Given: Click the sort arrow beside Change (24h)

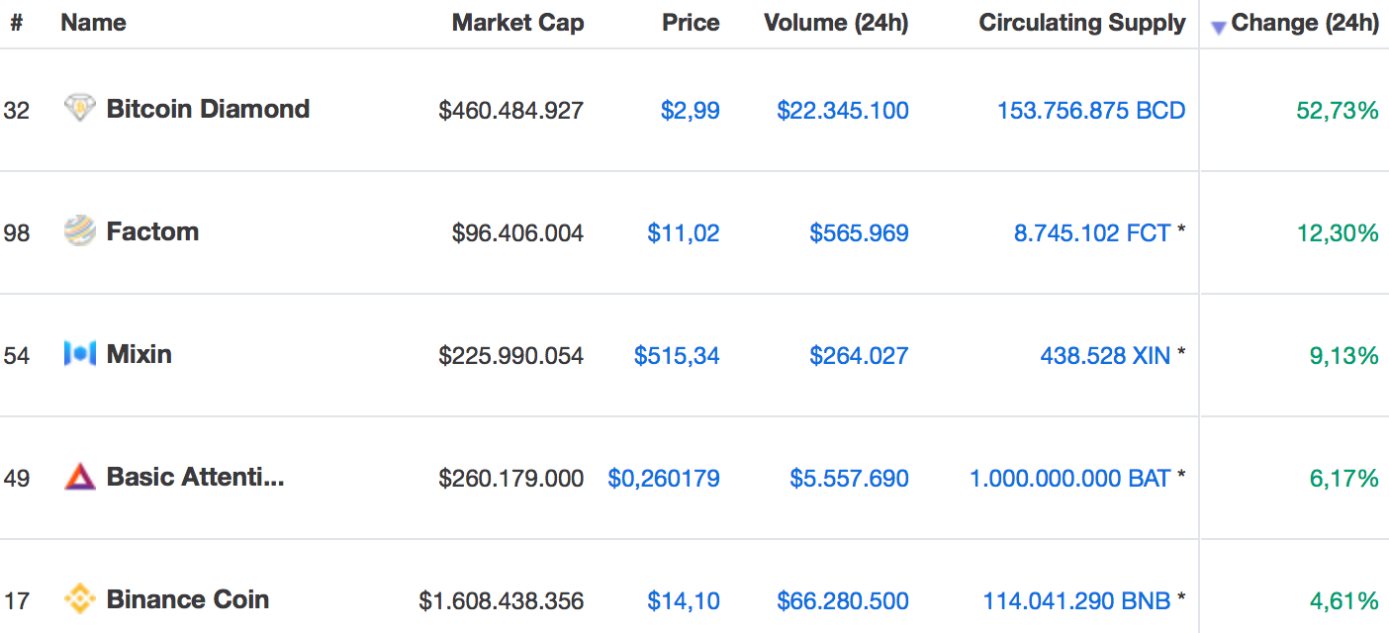Looking at the screenshot, I should [x=1218, y=27].
